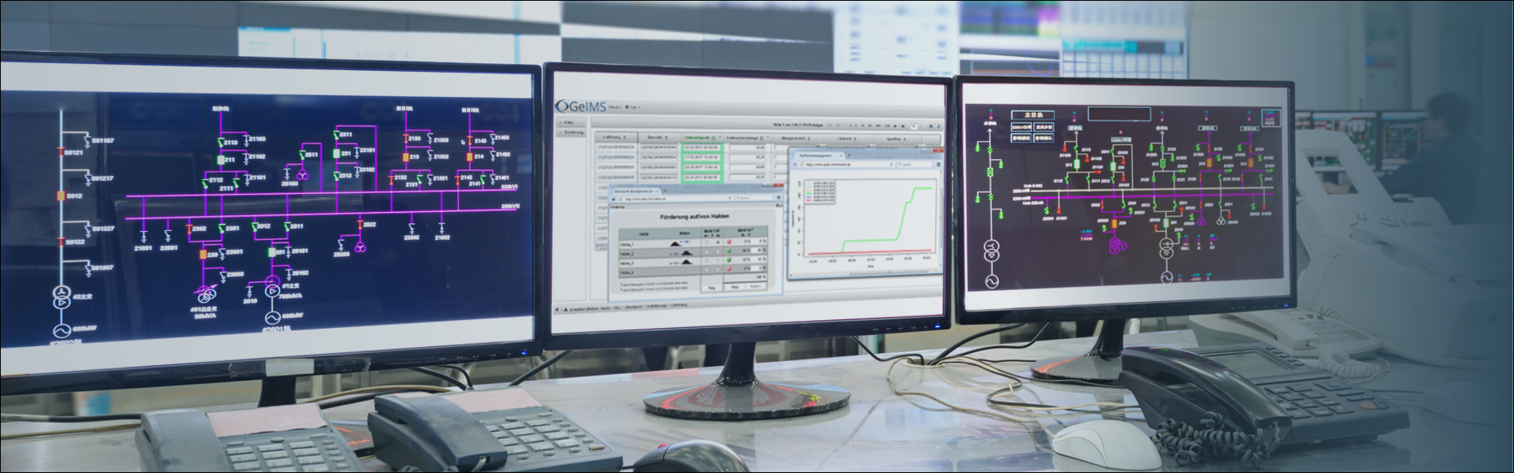Click the 220kV button below 主目录
1514x473 pixels.
tap(1021, 128)
